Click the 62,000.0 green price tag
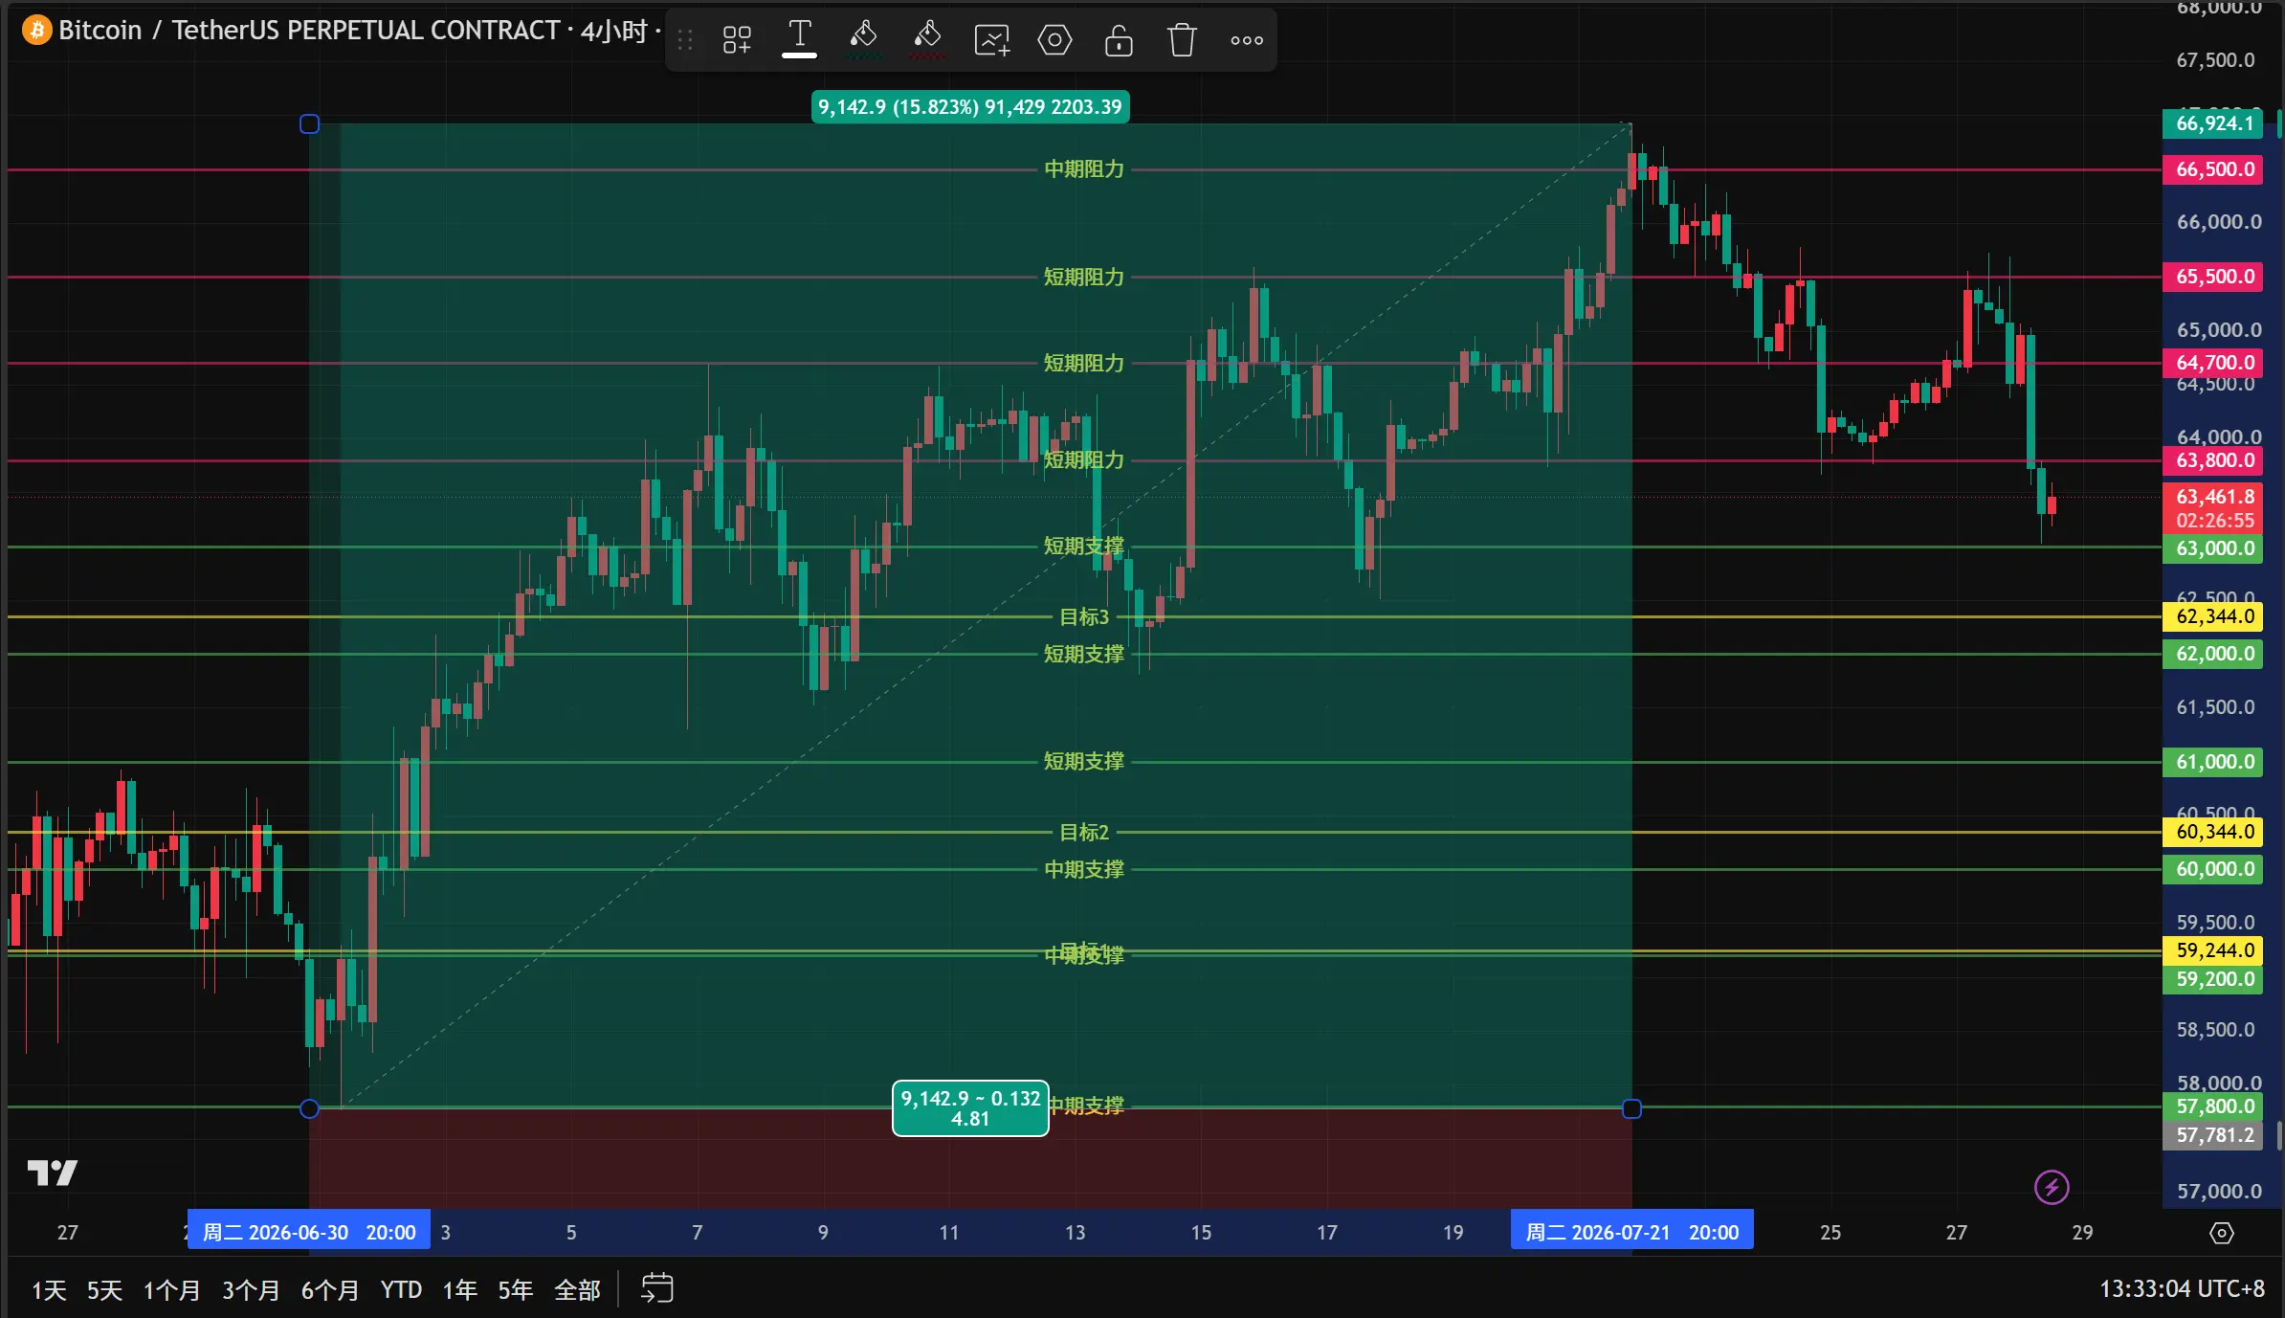Image resolution: width=2285 pixels, height=1318 pixels. (x=2212, y=654)
